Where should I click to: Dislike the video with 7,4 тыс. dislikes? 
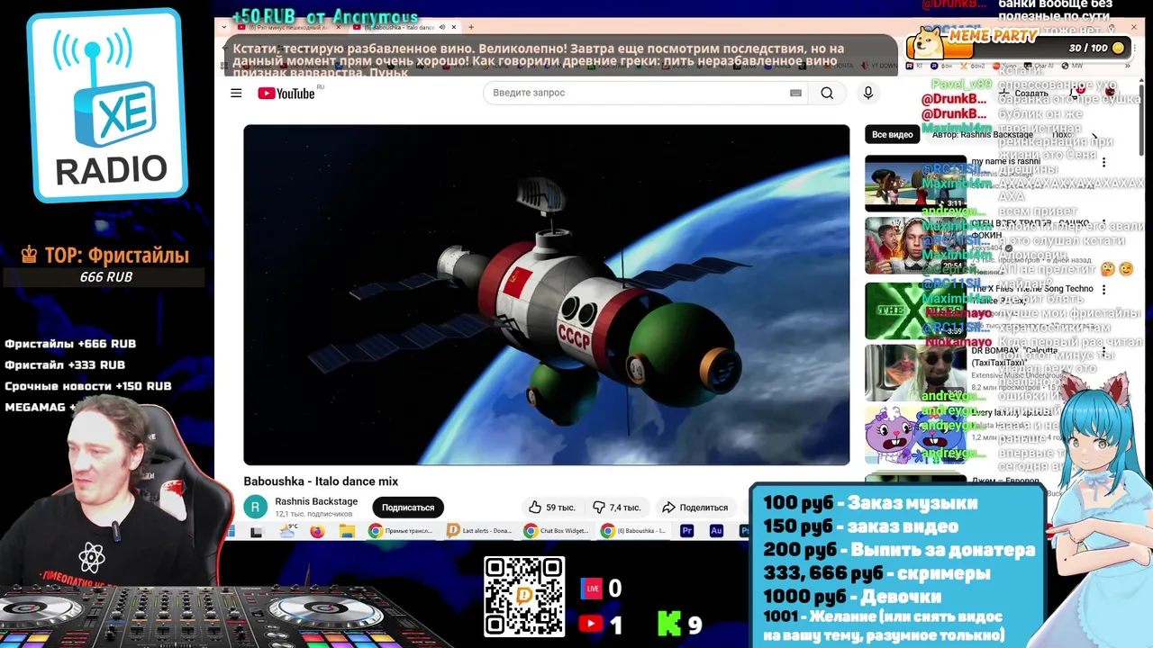click(x=617, y=508)
